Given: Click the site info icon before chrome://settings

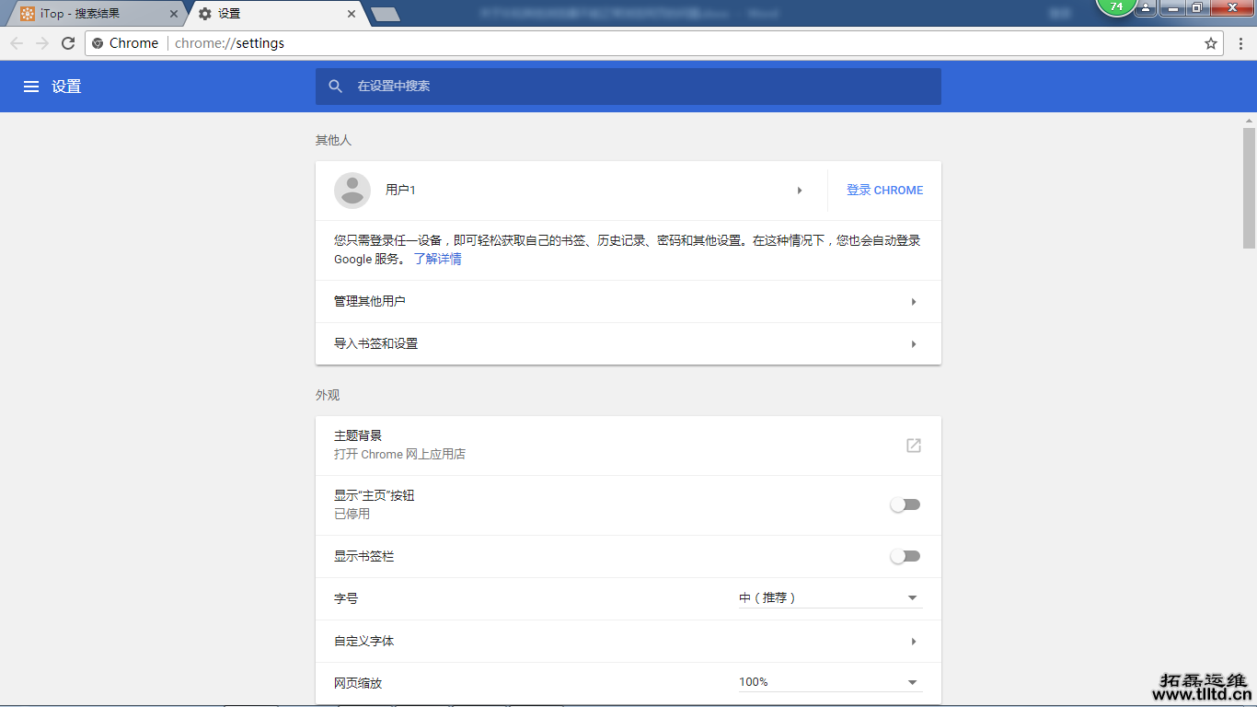Looking at the screenshot, I should click(x=98, y=42).
